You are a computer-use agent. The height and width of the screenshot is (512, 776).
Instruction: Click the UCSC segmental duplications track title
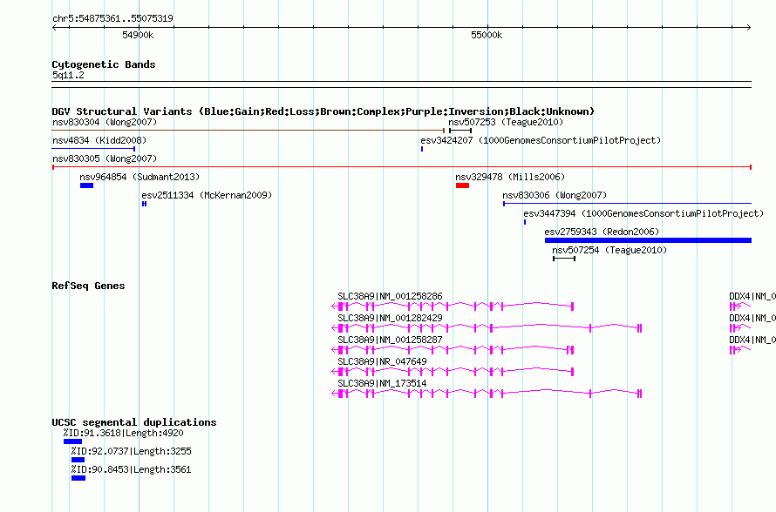(x=134, y=422)
